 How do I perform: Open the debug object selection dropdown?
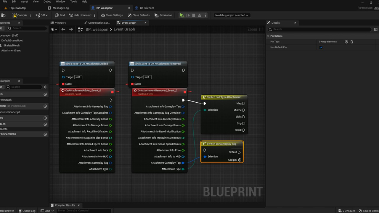[x=232, y=15]
